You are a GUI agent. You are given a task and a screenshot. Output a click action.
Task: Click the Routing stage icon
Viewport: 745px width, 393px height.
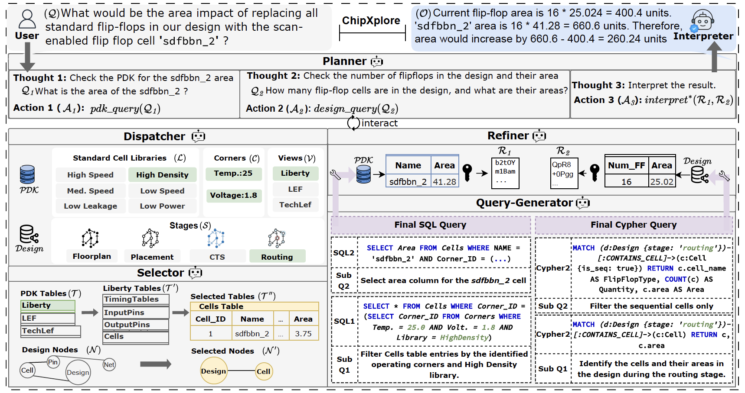(x=276, y=238)
